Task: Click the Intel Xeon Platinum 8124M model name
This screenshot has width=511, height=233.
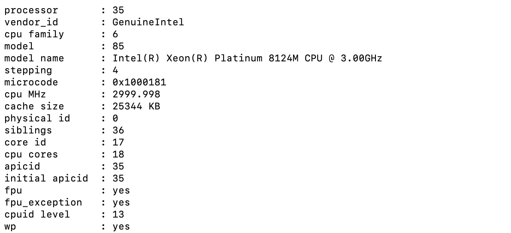Action: (247, 58)
